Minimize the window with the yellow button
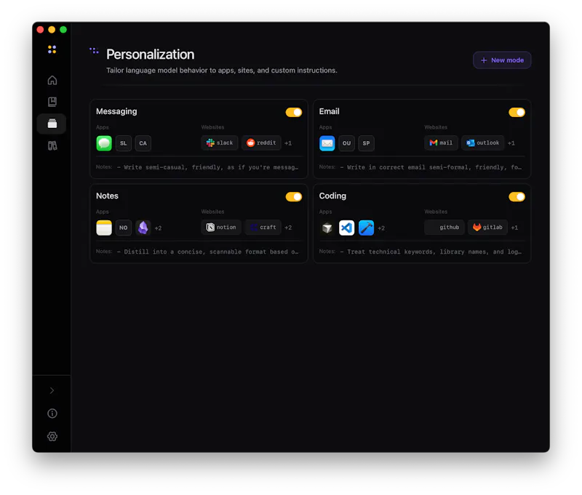 [x=52, y=30]
